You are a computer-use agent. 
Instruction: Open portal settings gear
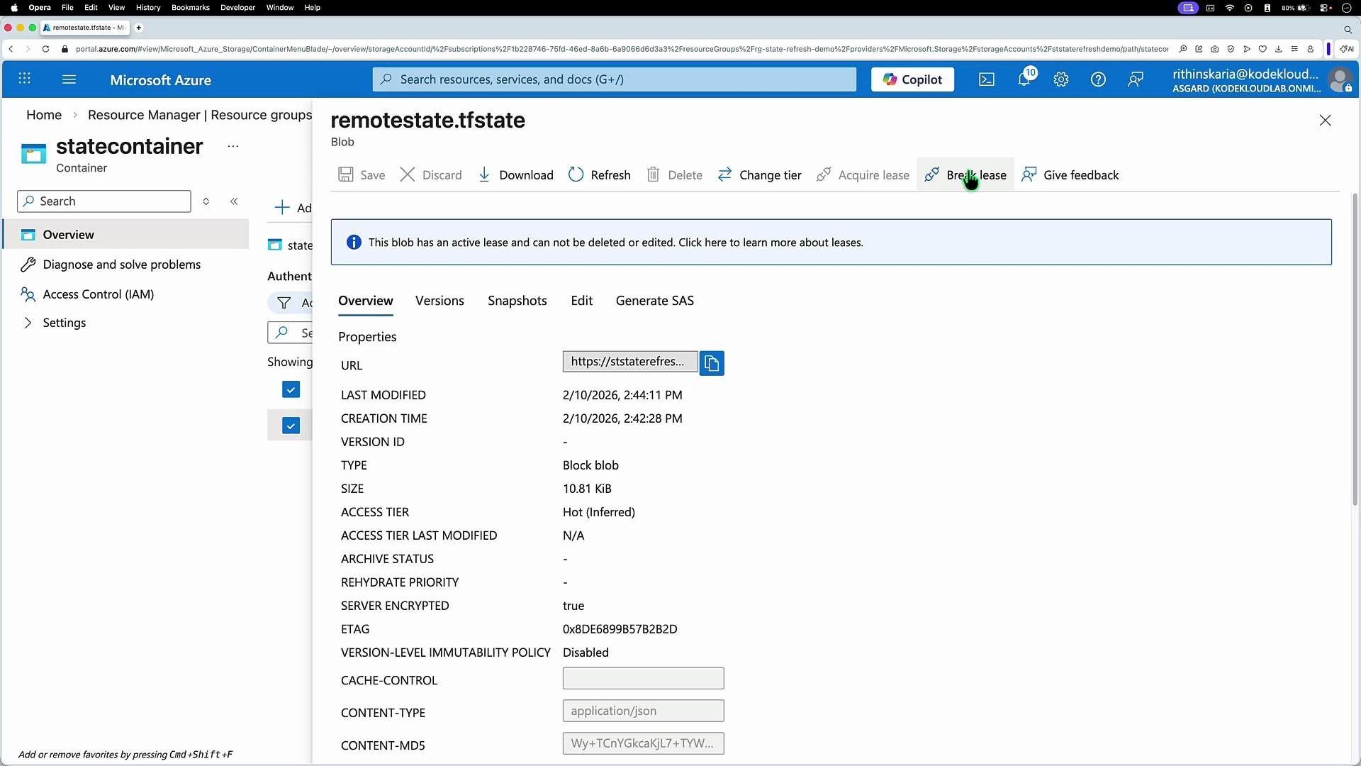[1061, 79]
